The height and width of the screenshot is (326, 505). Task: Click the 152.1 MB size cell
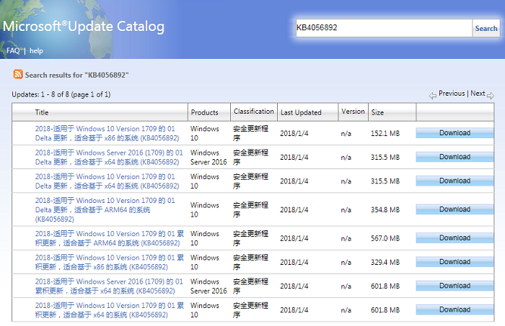click(385, 133)
